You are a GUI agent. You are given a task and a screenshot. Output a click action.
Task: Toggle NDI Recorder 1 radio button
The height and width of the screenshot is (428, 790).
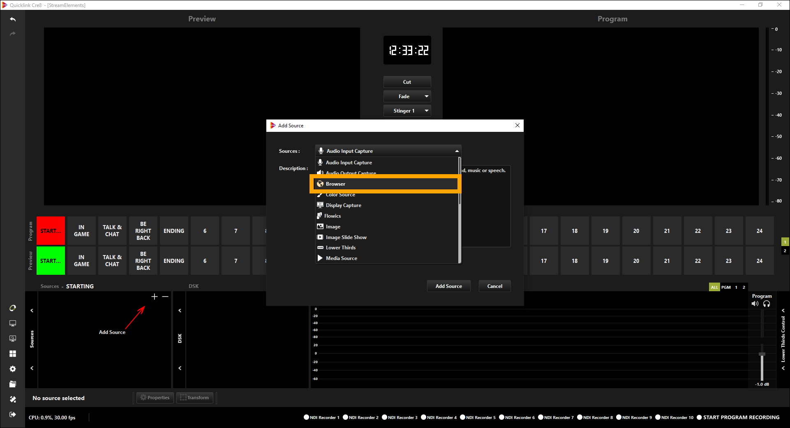(x=306, y=417)
